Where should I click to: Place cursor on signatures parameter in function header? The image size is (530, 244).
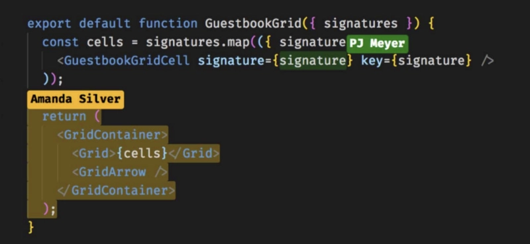360,24
